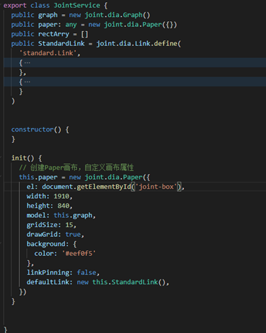Click 'StandardLink' in the public declaration line
The height and width of the screenshot is (333, 266).
[x=62, y=44]
